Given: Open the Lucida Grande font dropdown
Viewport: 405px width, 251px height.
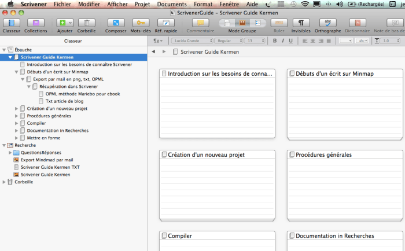Looking at the screenshot, I should coord(192,41).
